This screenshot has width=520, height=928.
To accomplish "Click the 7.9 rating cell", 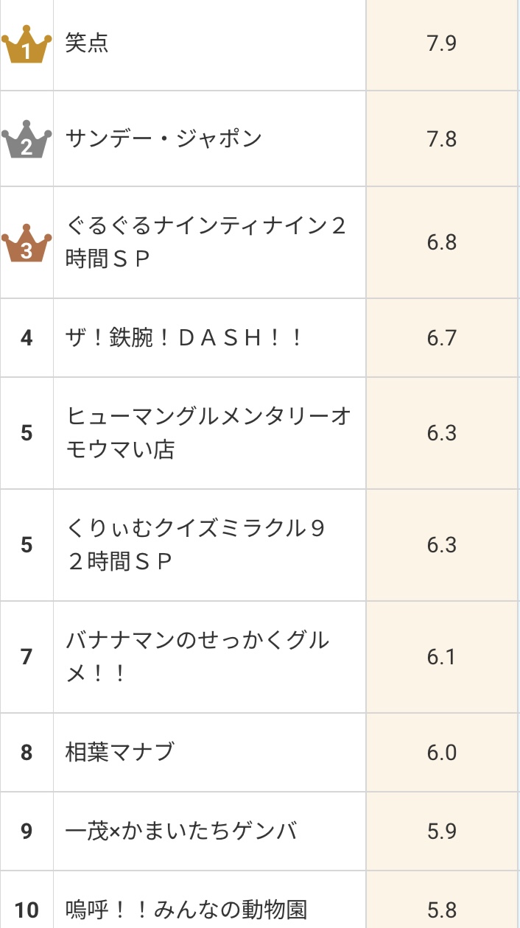I will 442,43.
